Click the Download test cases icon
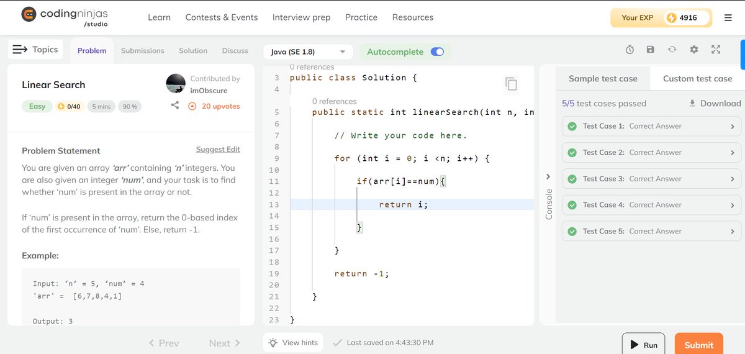Viewport: 745px width, 354px height. (692, 103)
